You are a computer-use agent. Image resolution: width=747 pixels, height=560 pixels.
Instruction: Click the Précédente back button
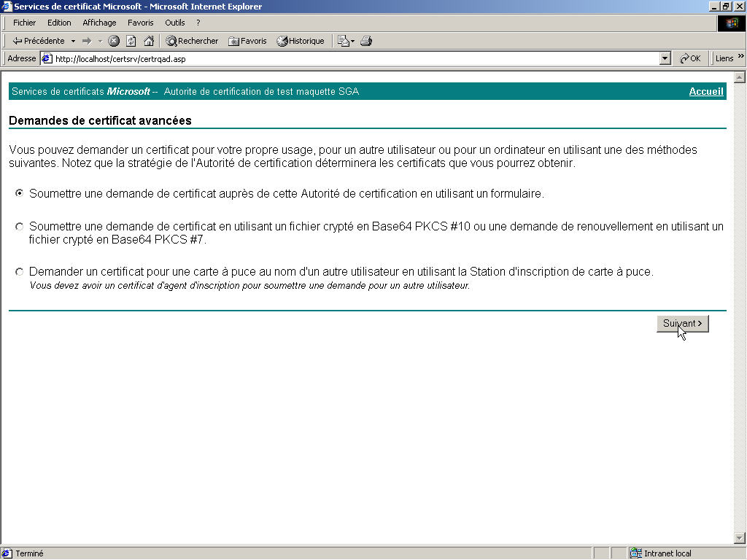click(x=38, y=41)
